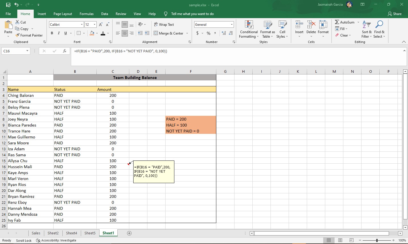Toggle Bold formatting
The width and height of the screenshot is (408, 244).
(x=52, y=33)
